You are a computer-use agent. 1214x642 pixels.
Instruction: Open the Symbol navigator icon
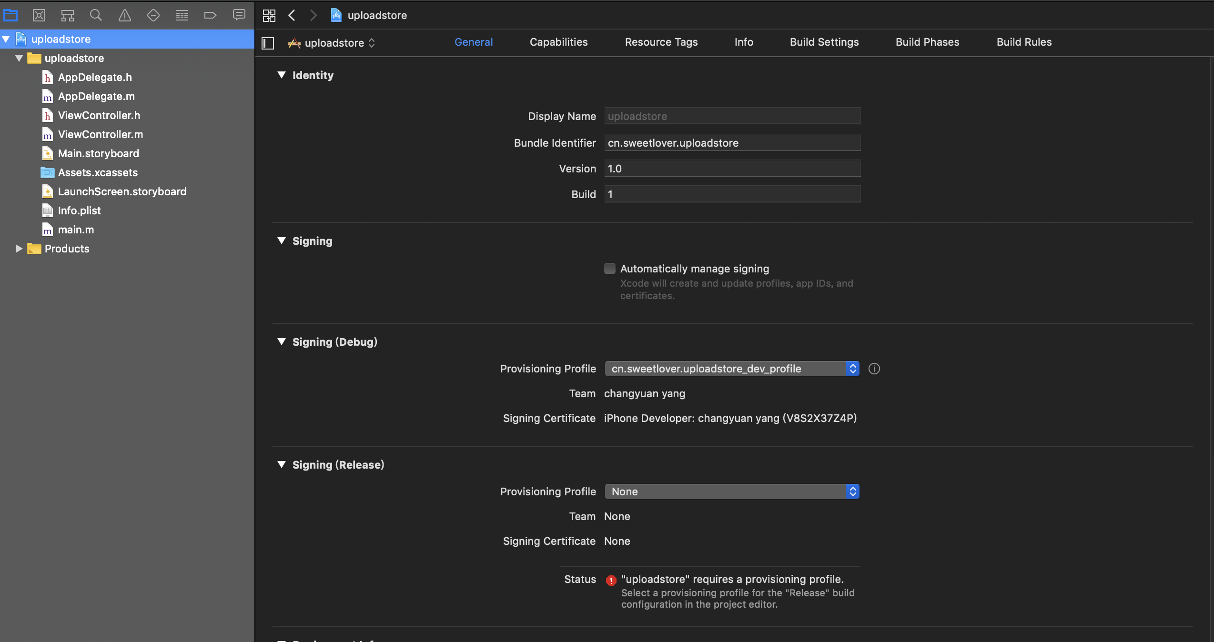[x=68, y=15]
